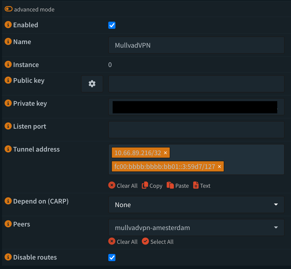Focus the Private key input field

(x=196, y=107)
